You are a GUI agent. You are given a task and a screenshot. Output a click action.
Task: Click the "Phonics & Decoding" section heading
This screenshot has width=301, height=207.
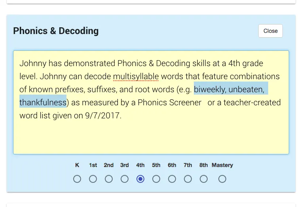56,31
